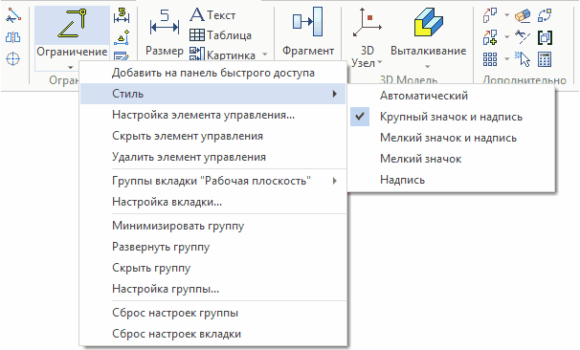Click the bracketed overlapping squares icon

[545, 37]
